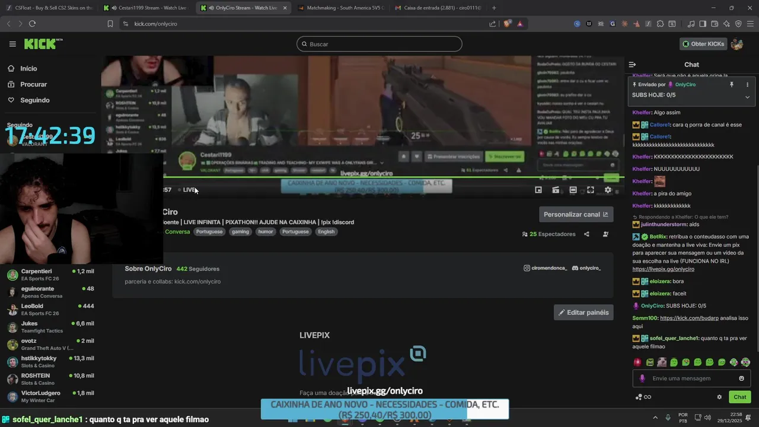Reload the page
The height and width of the screenshot is (427, 759).
(32, 24)
